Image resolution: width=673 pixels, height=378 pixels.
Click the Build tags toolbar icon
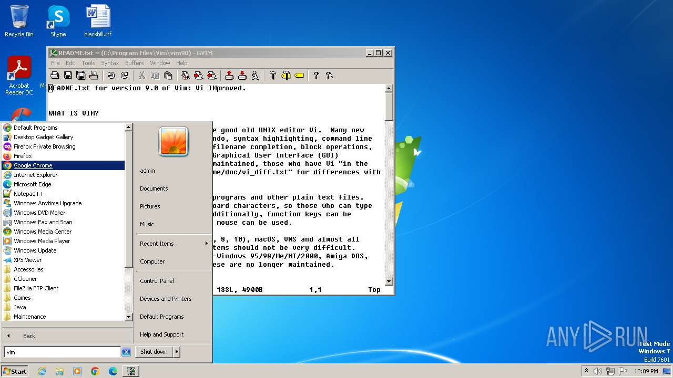(286, 76)
